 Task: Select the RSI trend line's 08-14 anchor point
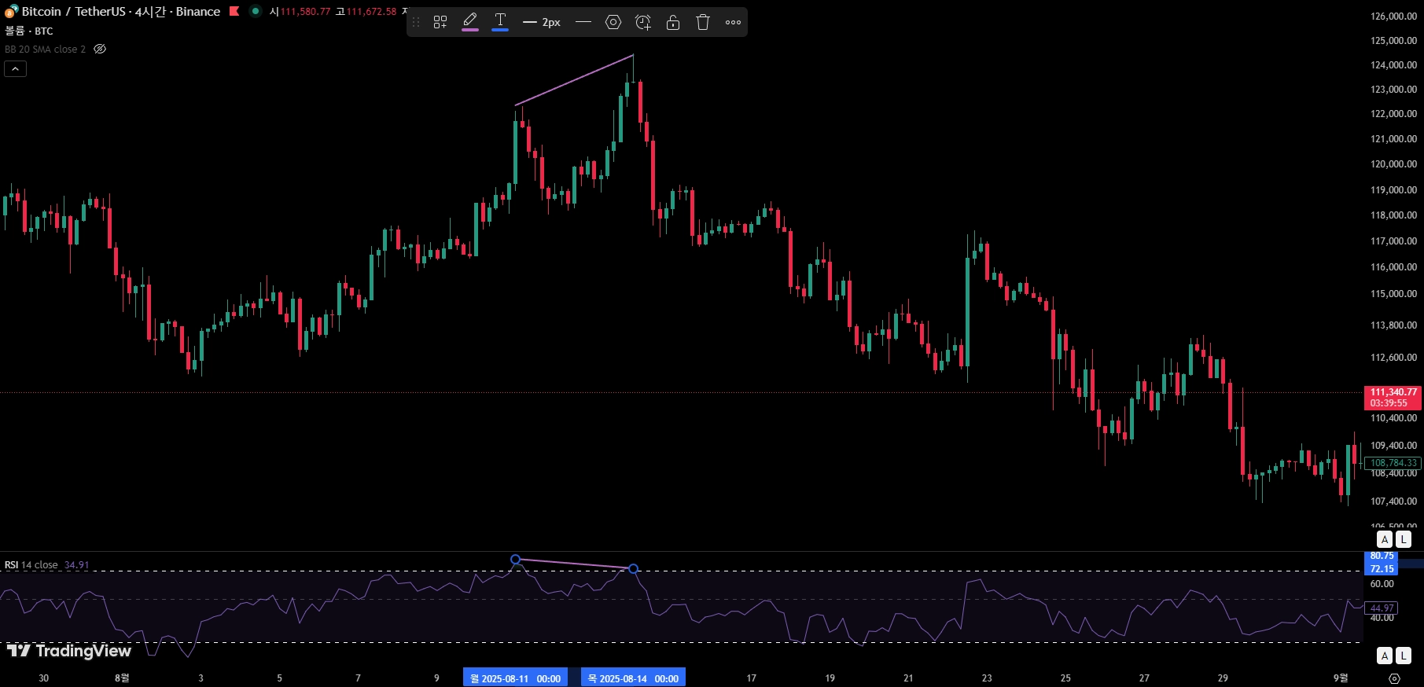coord(633,568)
